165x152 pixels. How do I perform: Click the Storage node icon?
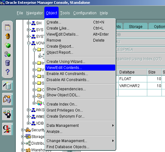pyautogui.click(x=28, y=136)
